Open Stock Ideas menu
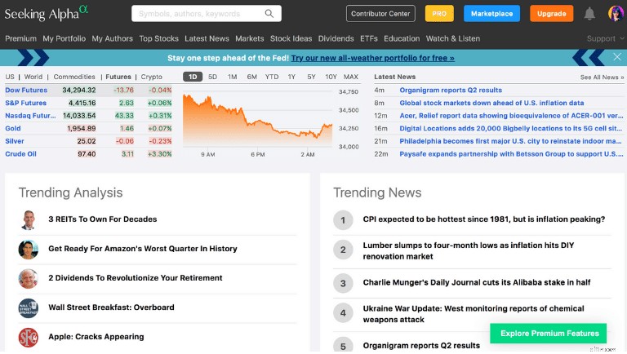The image size is (627, 354). coord(291,39)
